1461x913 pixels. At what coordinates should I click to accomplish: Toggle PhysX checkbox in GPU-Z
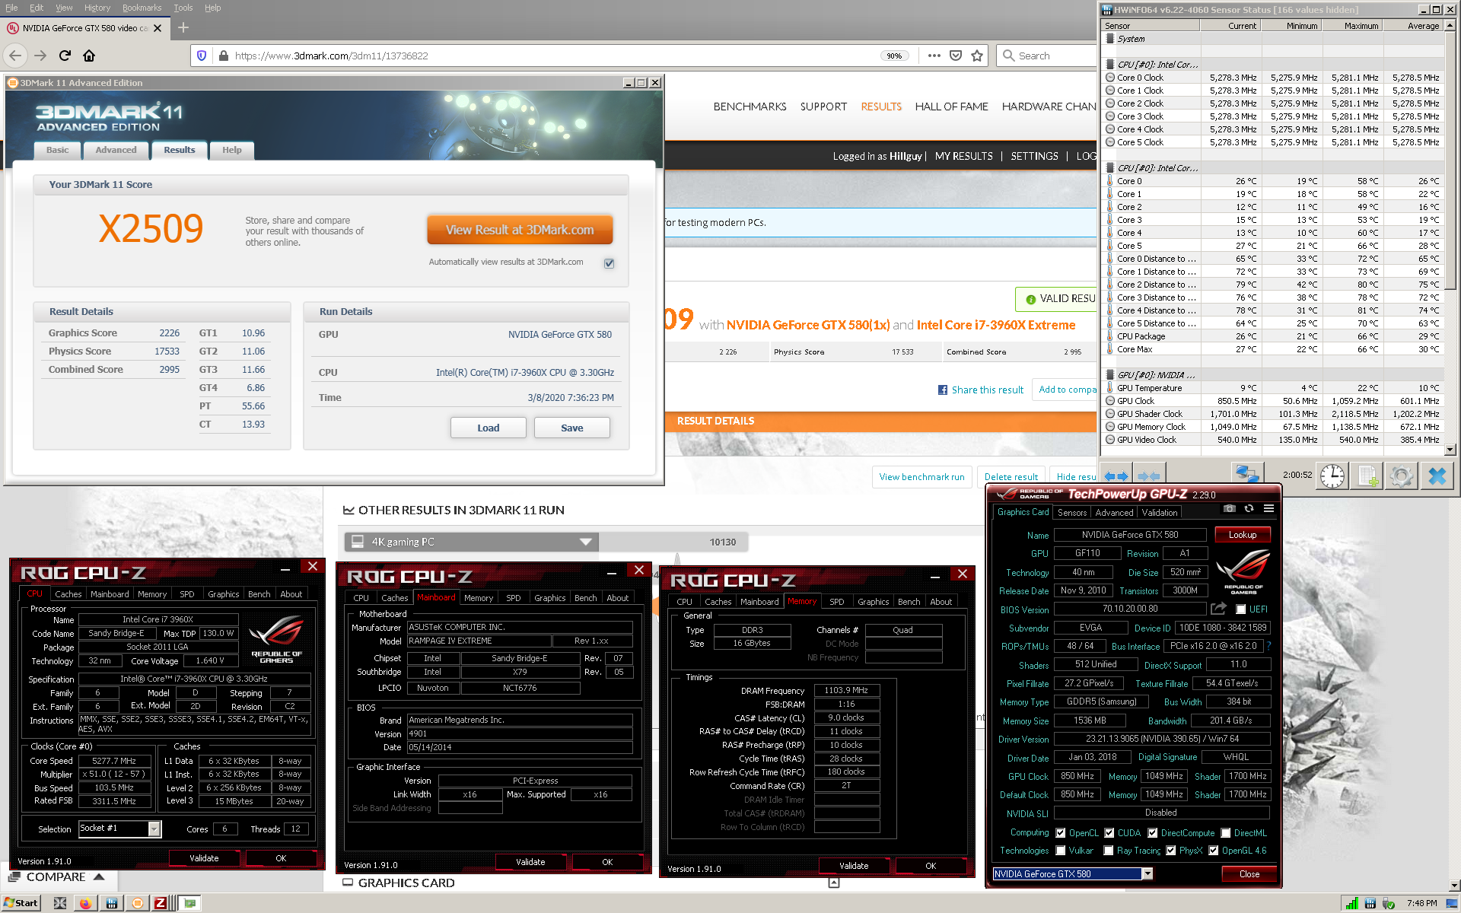[1170, 851]
